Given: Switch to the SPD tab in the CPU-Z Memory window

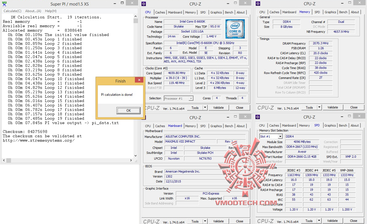Looking at the screenshot, I should click(x=317, y=12).
